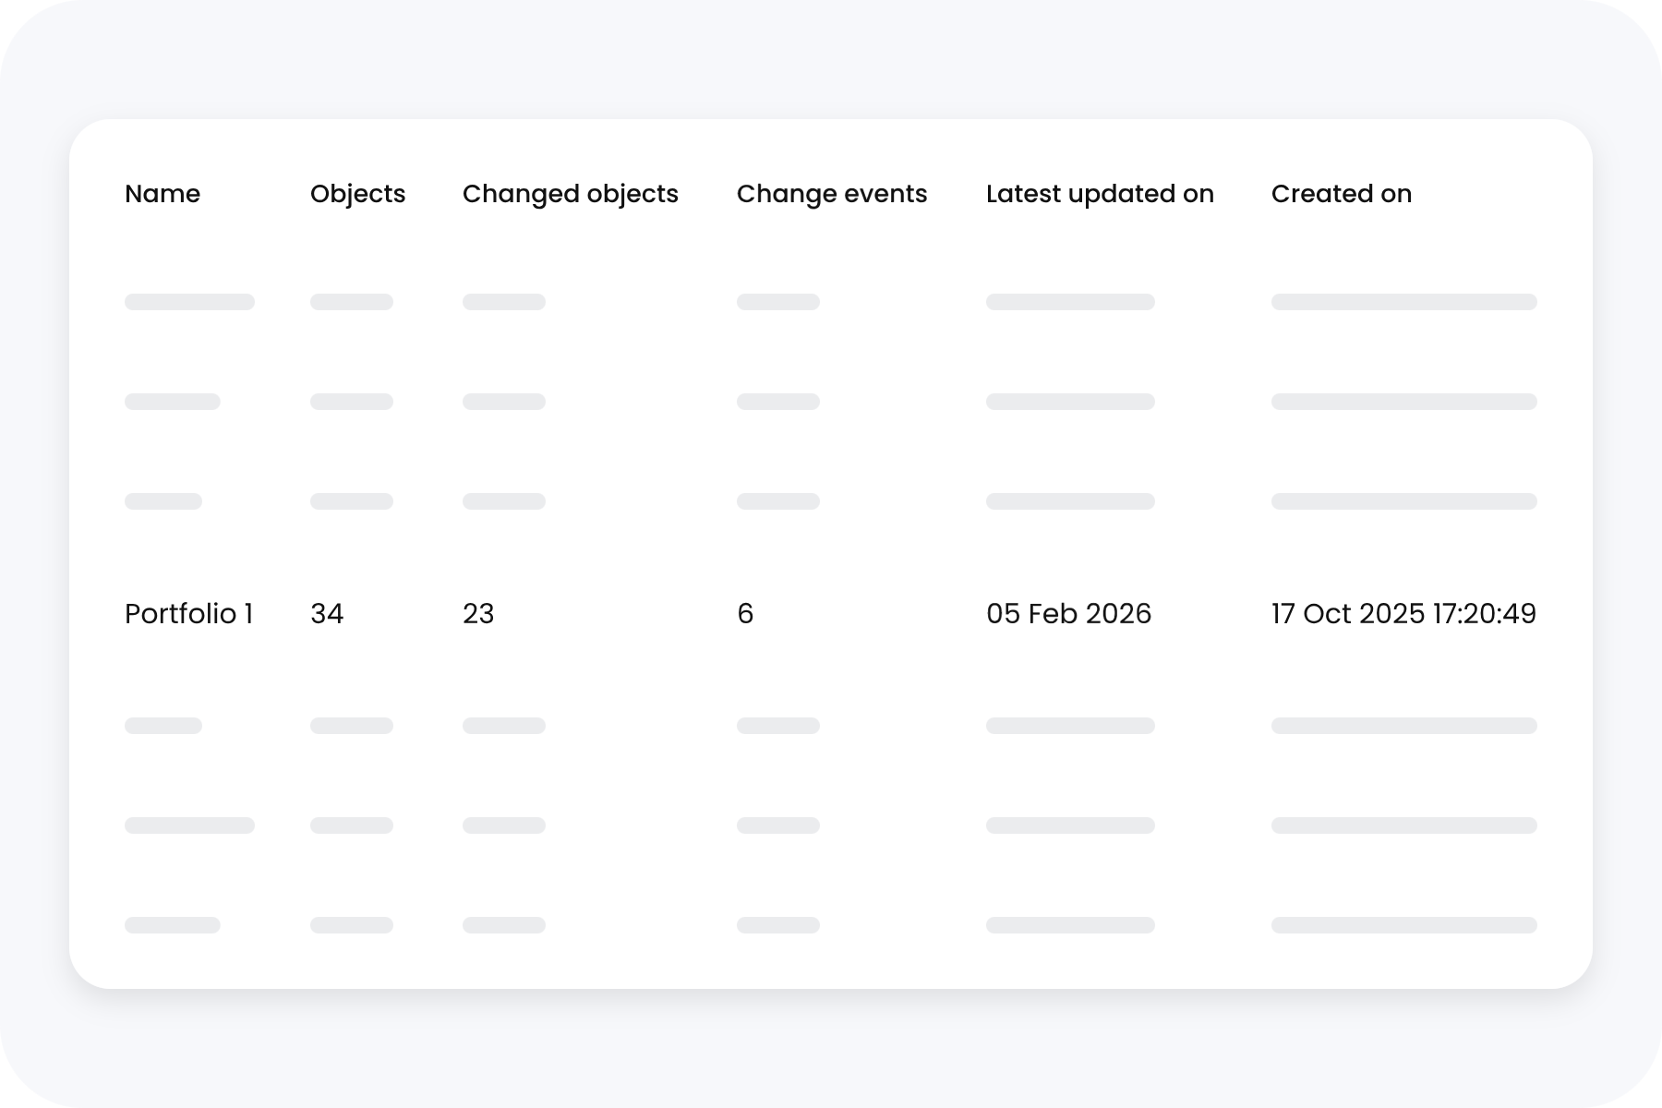
Task: Select the changed objects value 23
Action: 478,614
